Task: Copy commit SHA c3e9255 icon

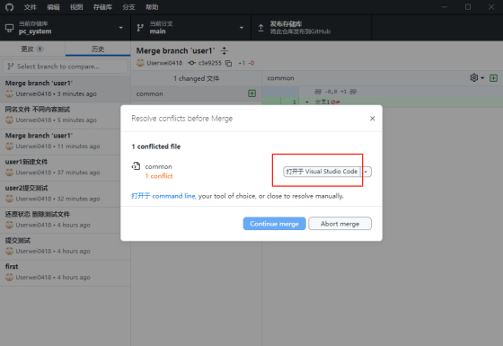Action: (228, 63)
